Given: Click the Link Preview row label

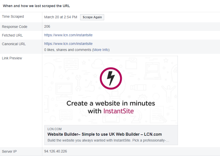Looking at the screenshot, I should pyautogui.click(x=12, y=58).
